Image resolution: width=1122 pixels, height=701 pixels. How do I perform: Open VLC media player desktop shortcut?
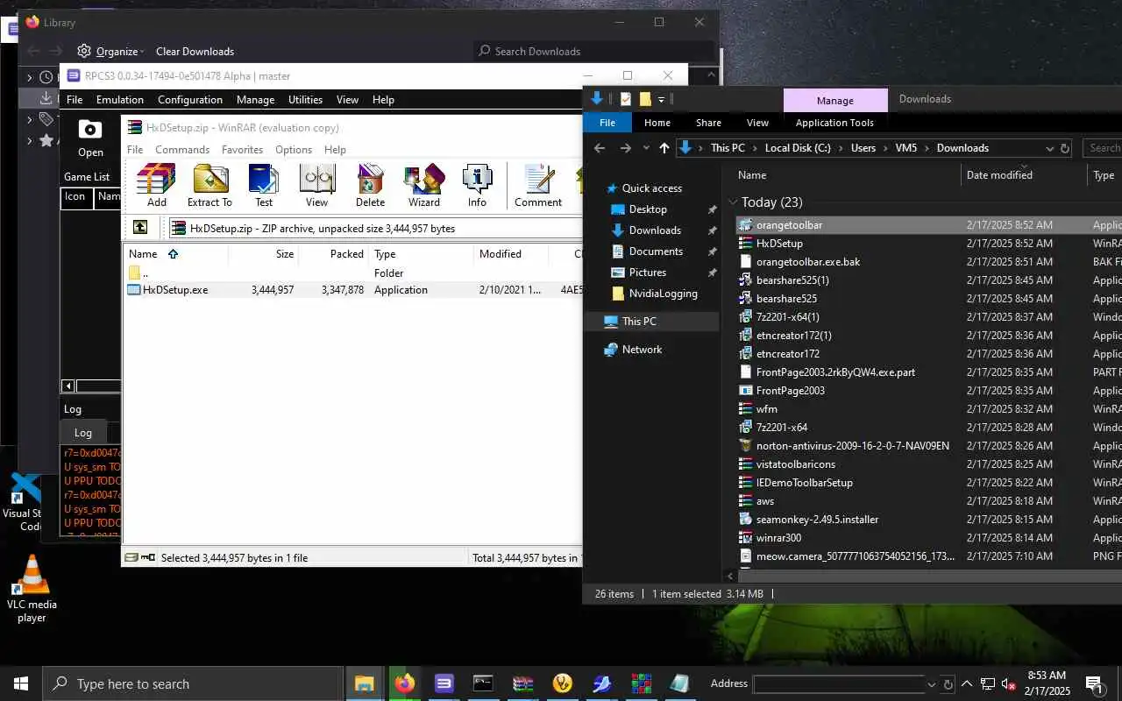coord(32,588)
